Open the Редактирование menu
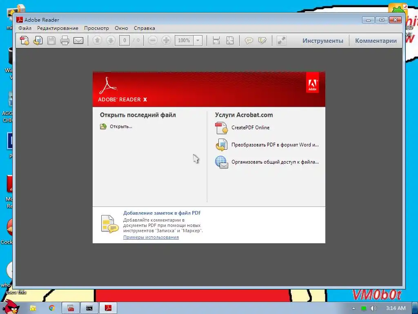Screen dimensions: 418x314 click(58, 28)
